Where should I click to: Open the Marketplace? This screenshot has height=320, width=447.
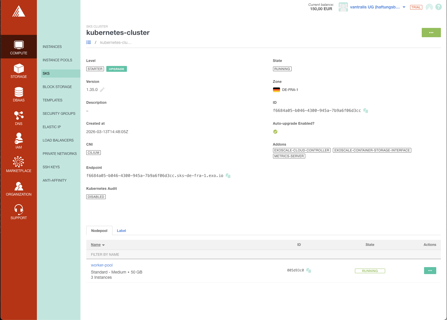point(19,165)
